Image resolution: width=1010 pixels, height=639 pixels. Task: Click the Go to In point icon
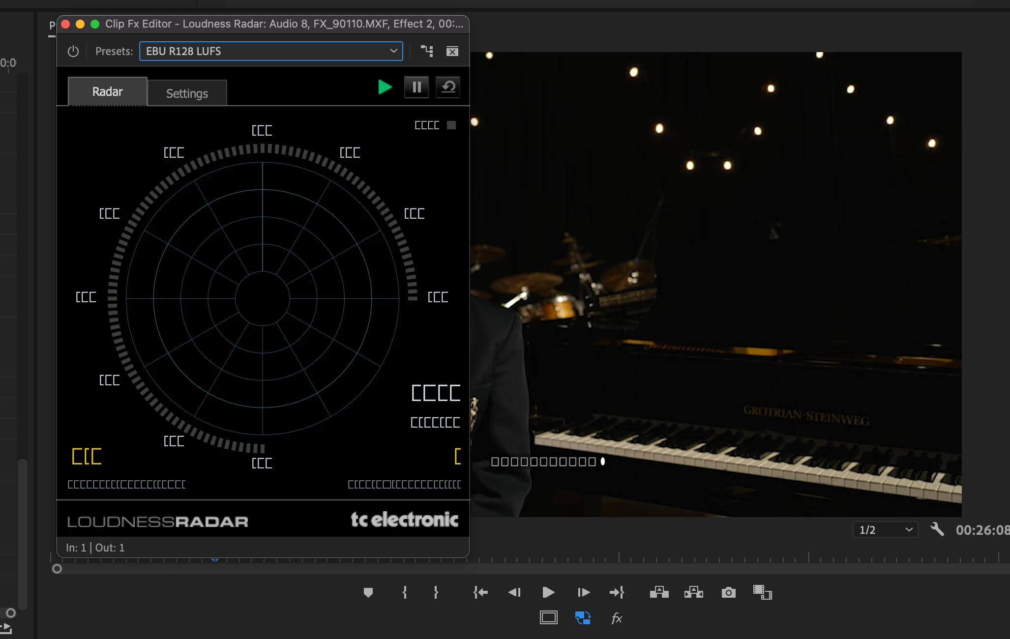(x=480, y=592)
